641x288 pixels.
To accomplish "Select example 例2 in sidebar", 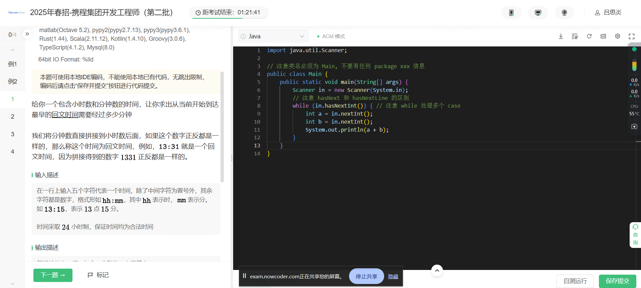I will [x=12, y=82].
